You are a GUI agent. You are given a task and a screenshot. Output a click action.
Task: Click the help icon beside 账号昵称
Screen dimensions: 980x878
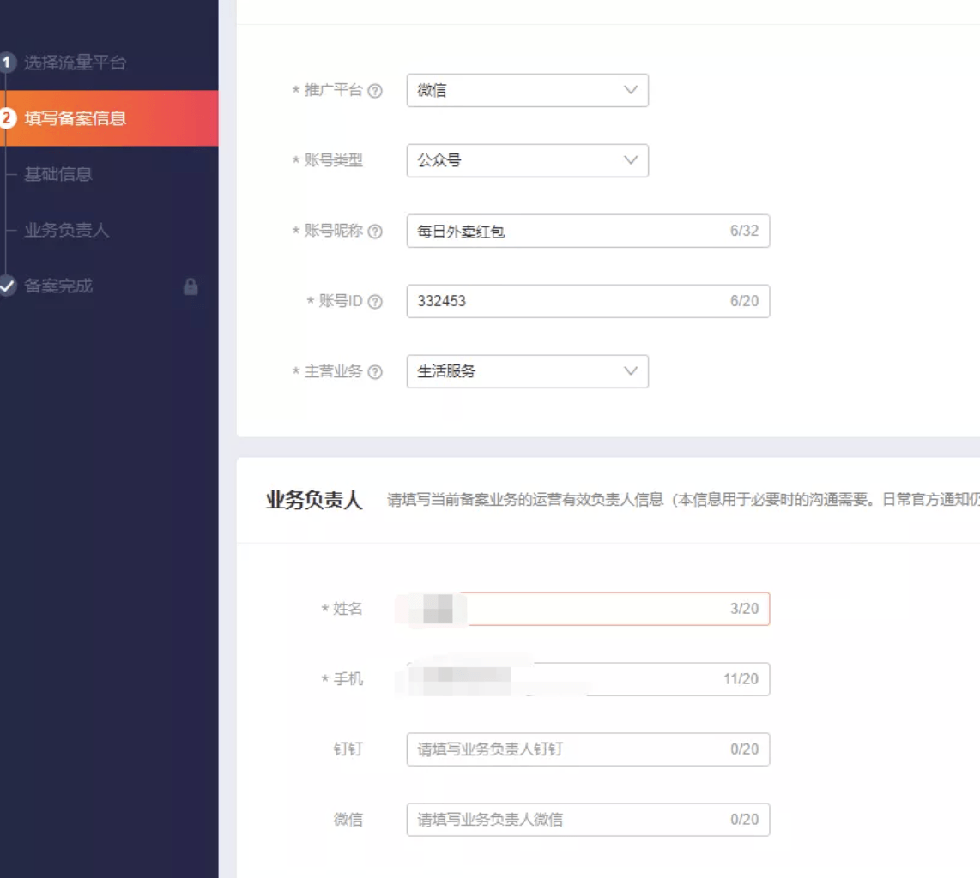375,232
